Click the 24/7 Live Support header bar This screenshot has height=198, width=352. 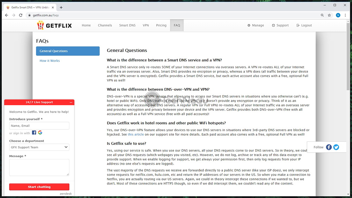39,102
